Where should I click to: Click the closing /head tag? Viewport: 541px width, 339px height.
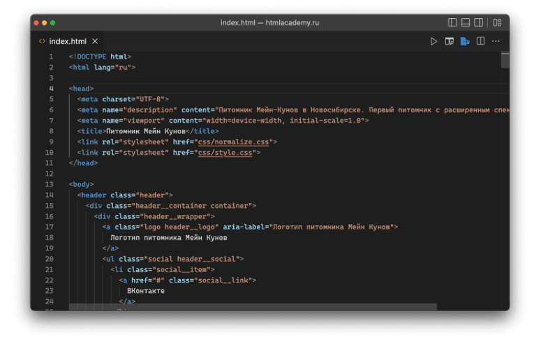84,163
